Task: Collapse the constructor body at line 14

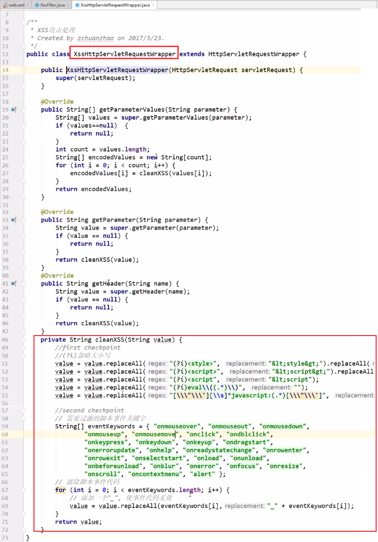Action: tap(24, 70)
